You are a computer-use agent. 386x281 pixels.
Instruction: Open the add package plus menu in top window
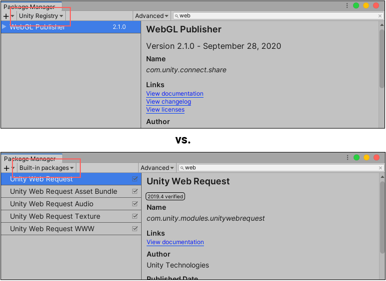pos(8,16)
